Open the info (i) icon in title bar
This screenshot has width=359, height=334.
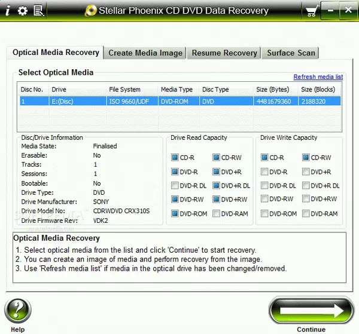tap(8, 11)
